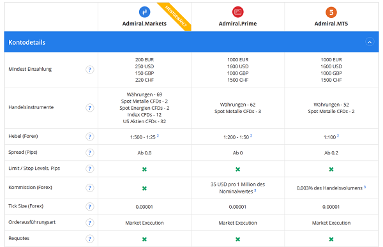Click the '1:500 - 1:25' leverage value
Image resolution: width=383 pixels, height=247 pixels.
coord(142,137)
